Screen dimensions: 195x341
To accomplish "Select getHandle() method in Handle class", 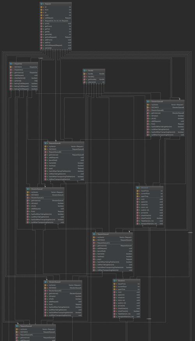I will [x=94, y=80].
